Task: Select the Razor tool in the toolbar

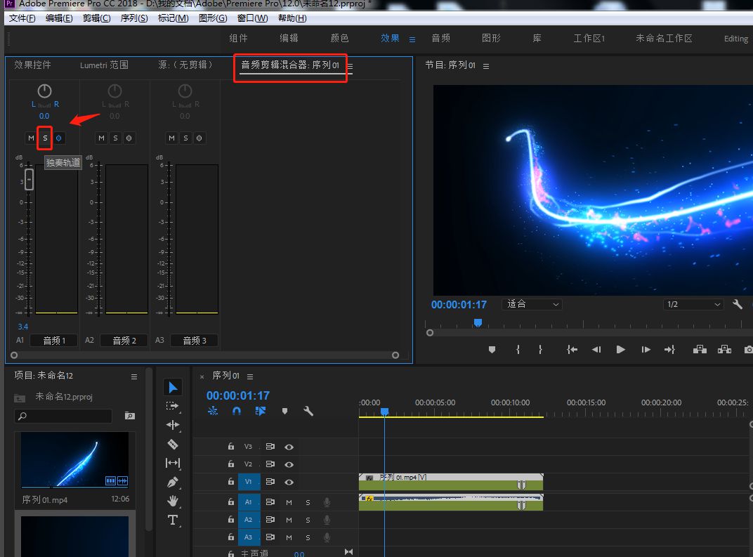Action: [x=173, y=444]
